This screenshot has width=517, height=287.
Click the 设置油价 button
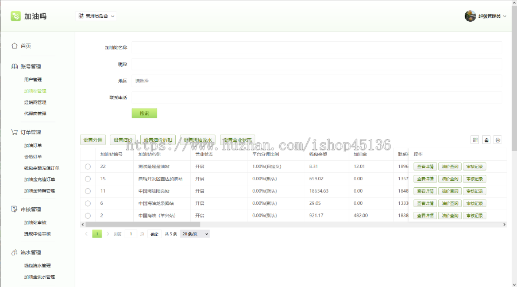pyautogui.click(x=123, y=139)
